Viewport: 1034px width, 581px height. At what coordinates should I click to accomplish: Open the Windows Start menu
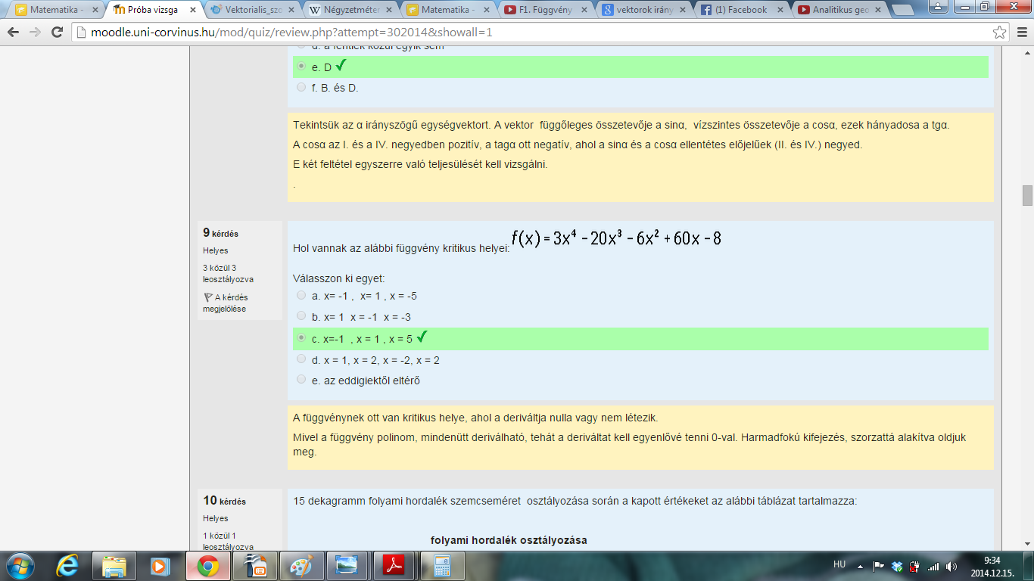[x=18, y=565]
